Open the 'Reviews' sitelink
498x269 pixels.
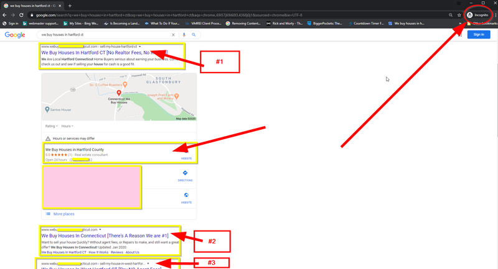(x=117, y=252)
